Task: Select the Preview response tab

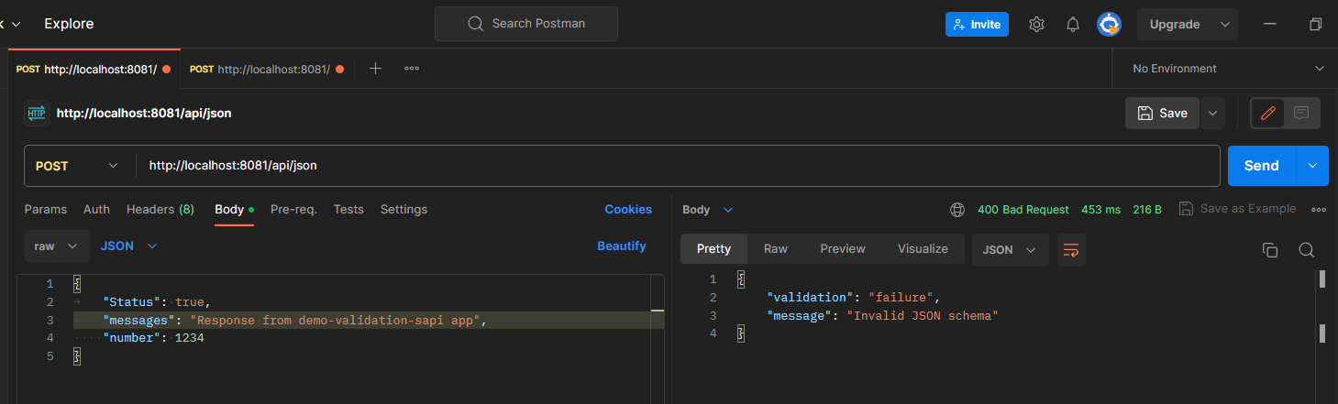Action: point(842,249)
